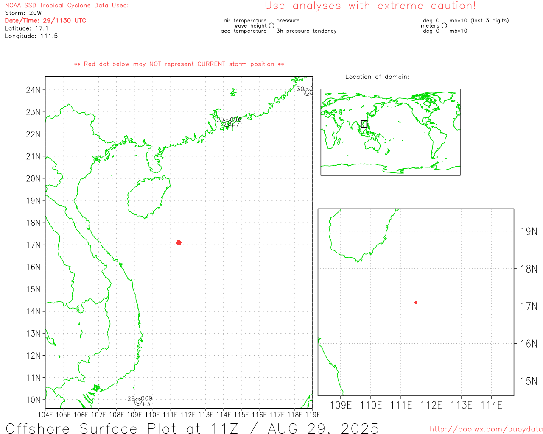Click the '115E' longitude label on main map
The height and width of the screenshot is (434, 543).
click(241, 415)
